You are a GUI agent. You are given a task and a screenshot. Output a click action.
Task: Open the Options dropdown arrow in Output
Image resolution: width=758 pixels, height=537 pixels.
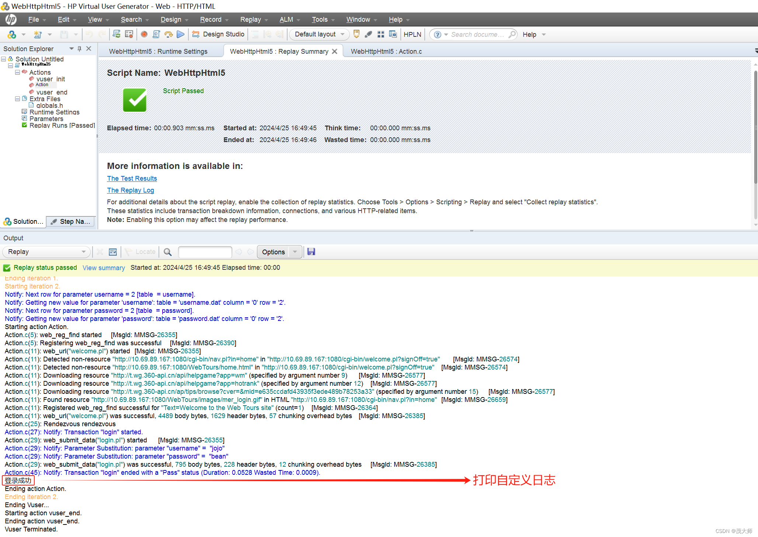[295, 252]
